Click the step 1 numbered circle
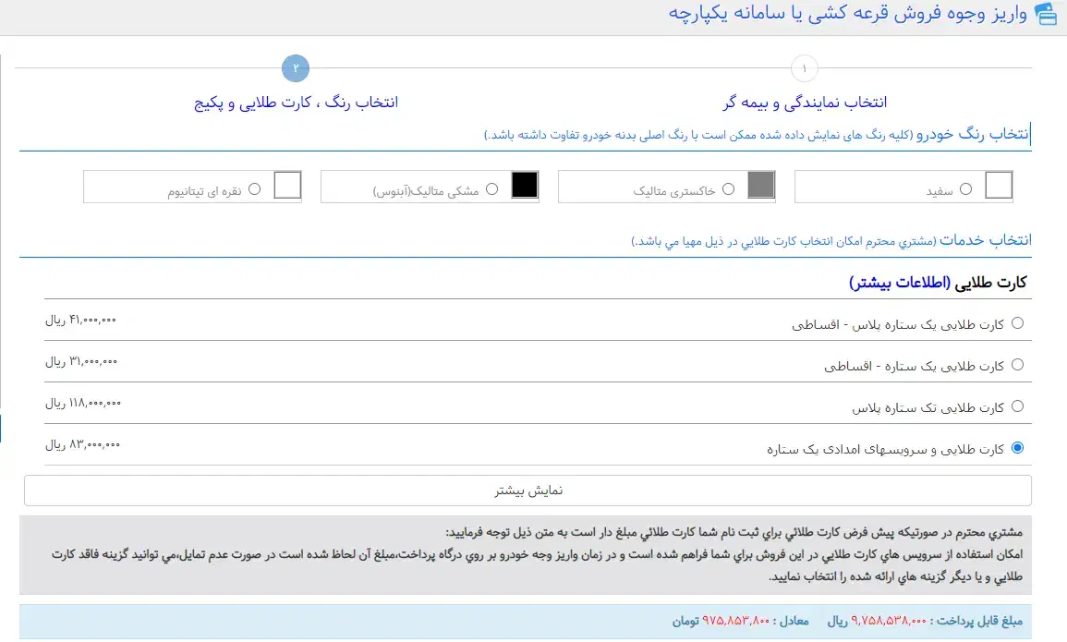The height and width of the screenshot is (642, 1067). point(803,68)
